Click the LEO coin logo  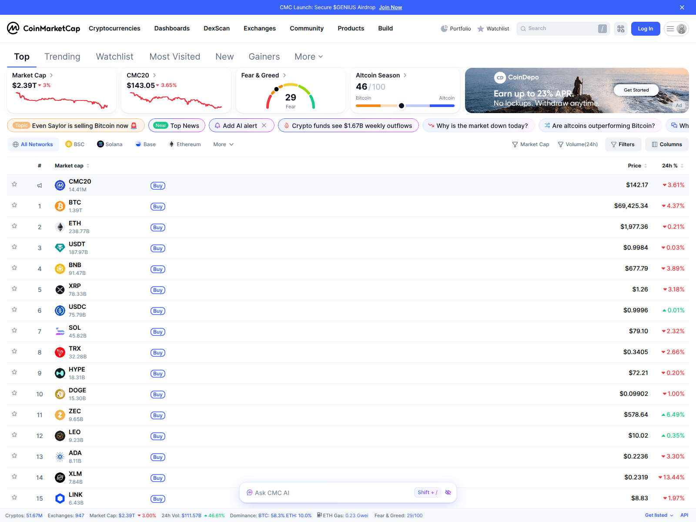[60, 436]
